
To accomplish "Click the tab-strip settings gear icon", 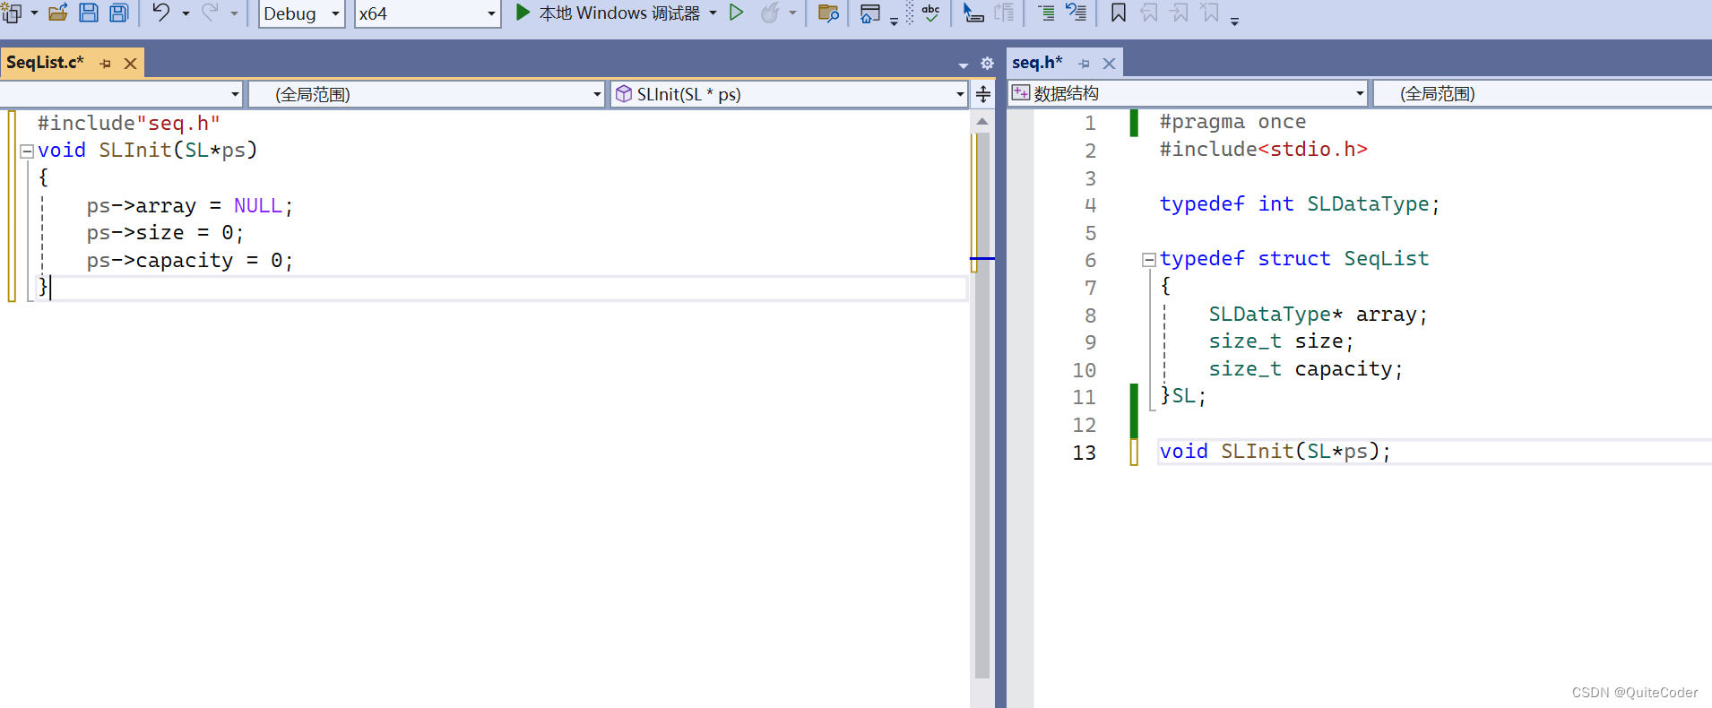I will (x=987, y=64).
